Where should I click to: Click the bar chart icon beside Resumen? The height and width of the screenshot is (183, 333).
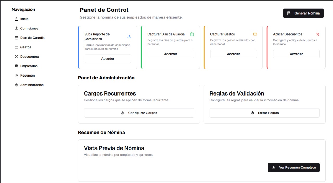(17, 75)
